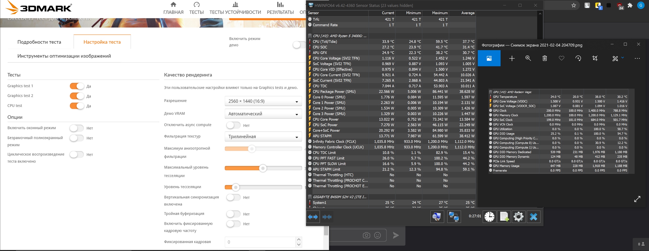Disable the CPU test switch
649x251 pixels.
[x=77, y=106]
